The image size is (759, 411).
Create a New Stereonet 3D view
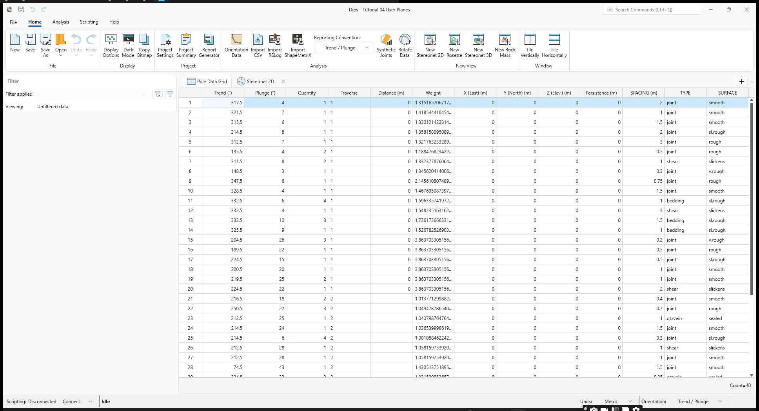(478, 45)
